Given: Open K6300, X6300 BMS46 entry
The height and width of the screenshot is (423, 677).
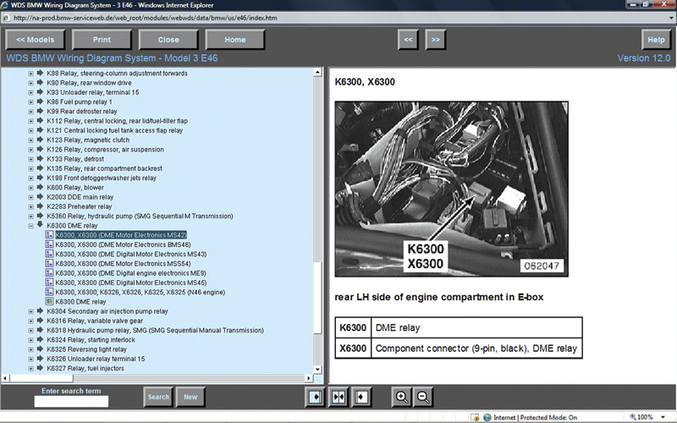Looking at the screenshot, I should (123, 244).
